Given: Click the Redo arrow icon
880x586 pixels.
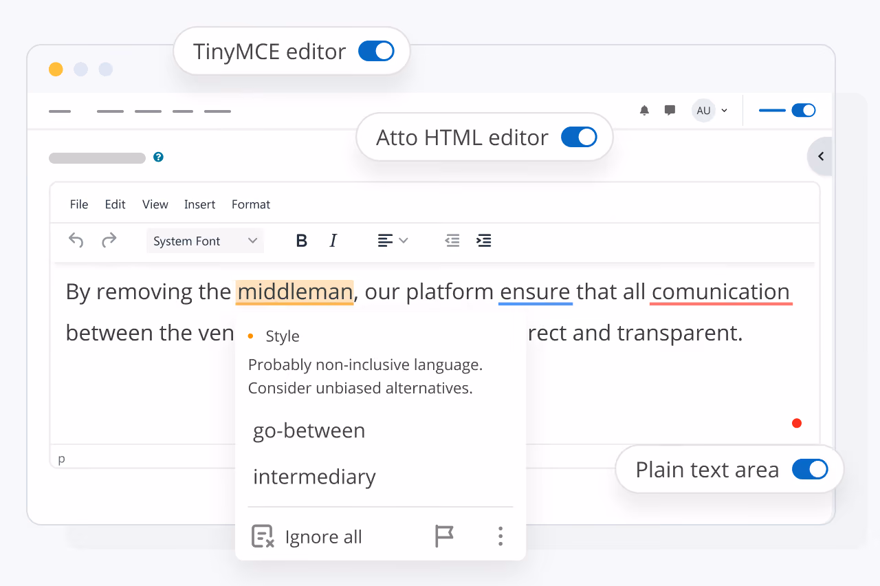Looking at the screenshot, I should tap(109, 241).
